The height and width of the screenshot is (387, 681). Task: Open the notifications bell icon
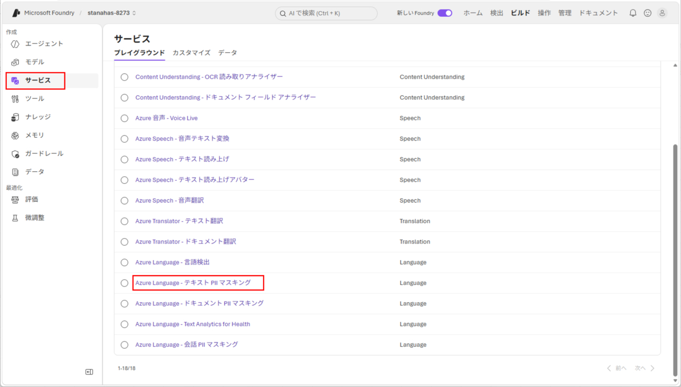[x=633, y=13]
